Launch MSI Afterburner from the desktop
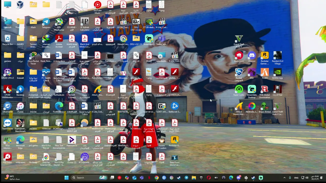The width and height of the screenshot is (326, 183). tap(59, 25)
